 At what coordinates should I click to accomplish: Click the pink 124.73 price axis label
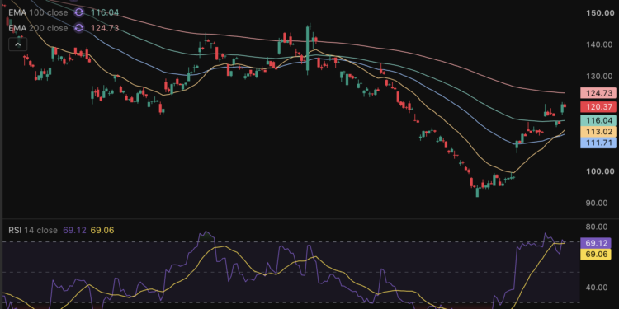(598, 93)
